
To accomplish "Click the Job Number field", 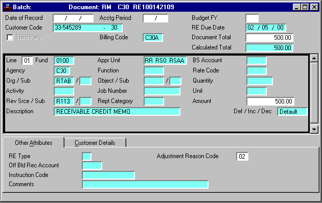I will [162, 91].
